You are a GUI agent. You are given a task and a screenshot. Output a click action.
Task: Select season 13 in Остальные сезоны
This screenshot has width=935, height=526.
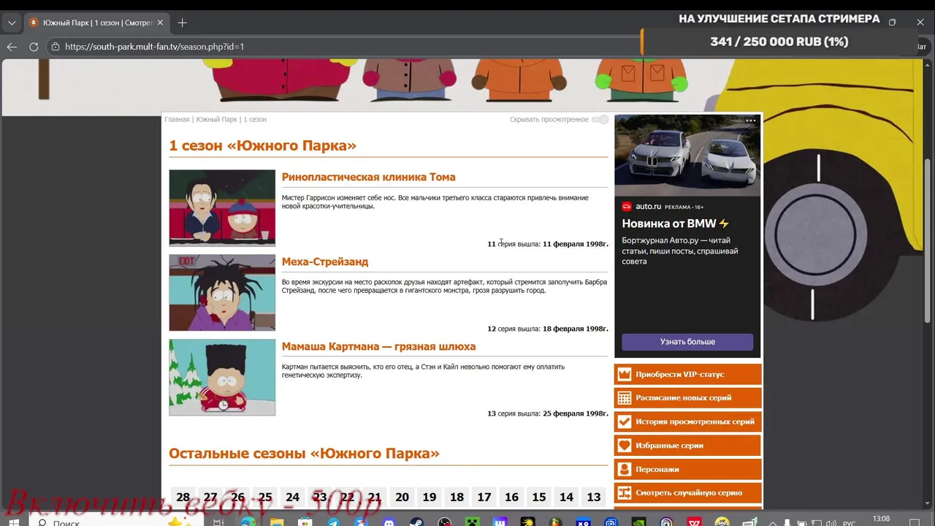[x=594, y=497]
